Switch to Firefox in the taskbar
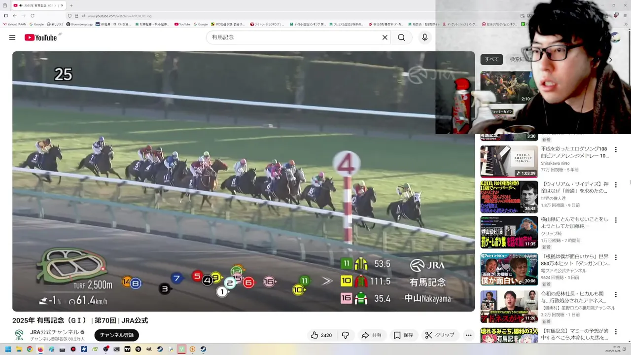 pyautogui.click(x=40, y=349)
